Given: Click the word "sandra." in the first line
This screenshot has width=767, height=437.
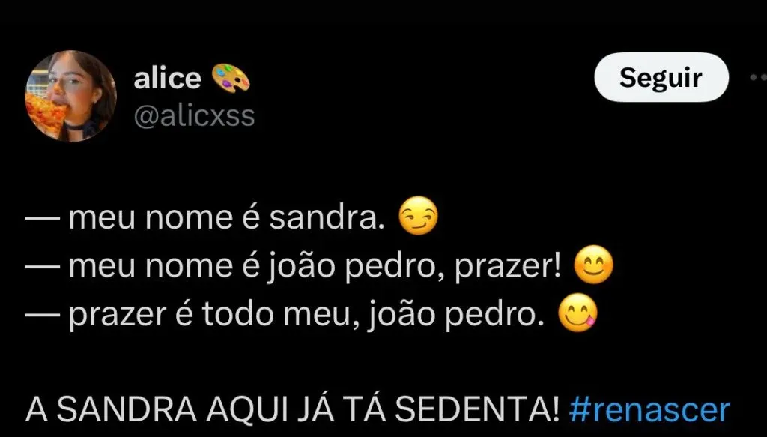Looking at the screenshot, I should pyautogui.click(x=324, y=217).
